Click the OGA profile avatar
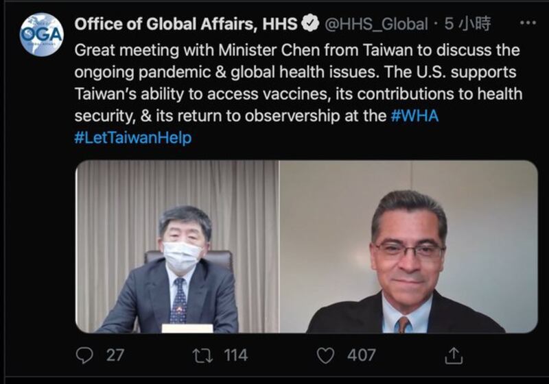The width and height of the screenshot is (549, 384). [42, 34]
